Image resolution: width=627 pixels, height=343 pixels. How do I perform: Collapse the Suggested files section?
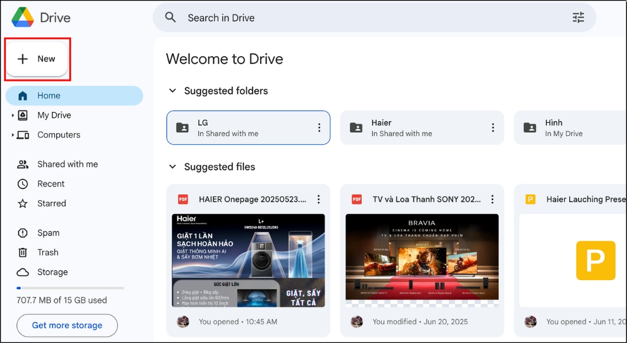tap(172, 166)
